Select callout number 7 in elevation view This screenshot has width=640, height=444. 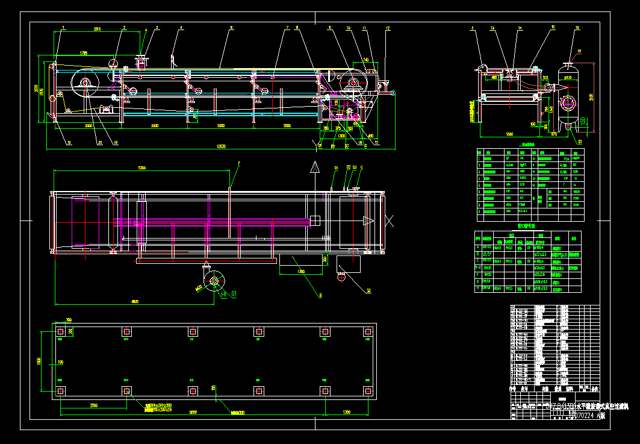(x=287, y=28)
